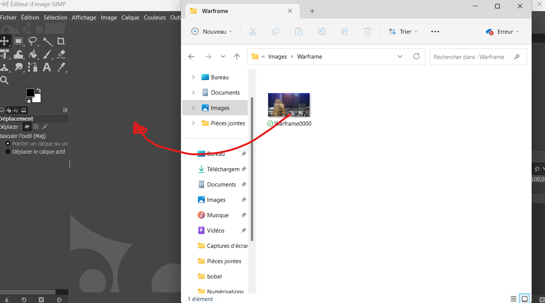Expand the Documents tree node

coord(193,92)
